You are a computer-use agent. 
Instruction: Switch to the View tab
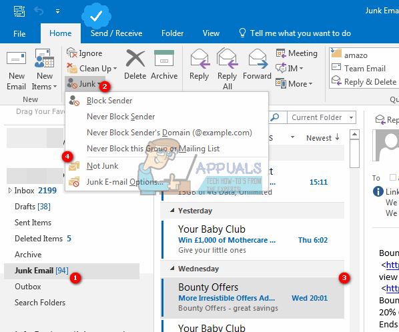pos(211,33)
